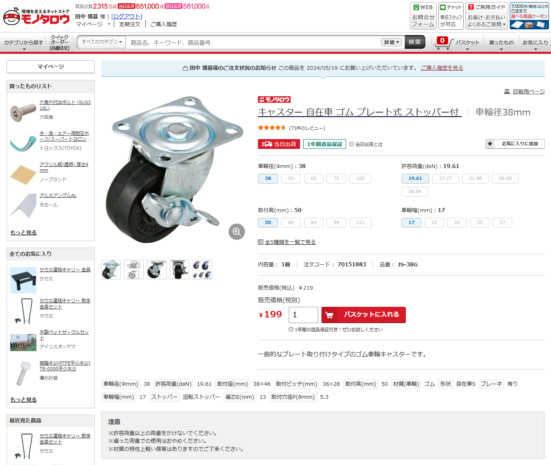This screenshot has height=465, width=551.
Task: Open the shopping basket cart icon
Action: [x=442, y=42]
